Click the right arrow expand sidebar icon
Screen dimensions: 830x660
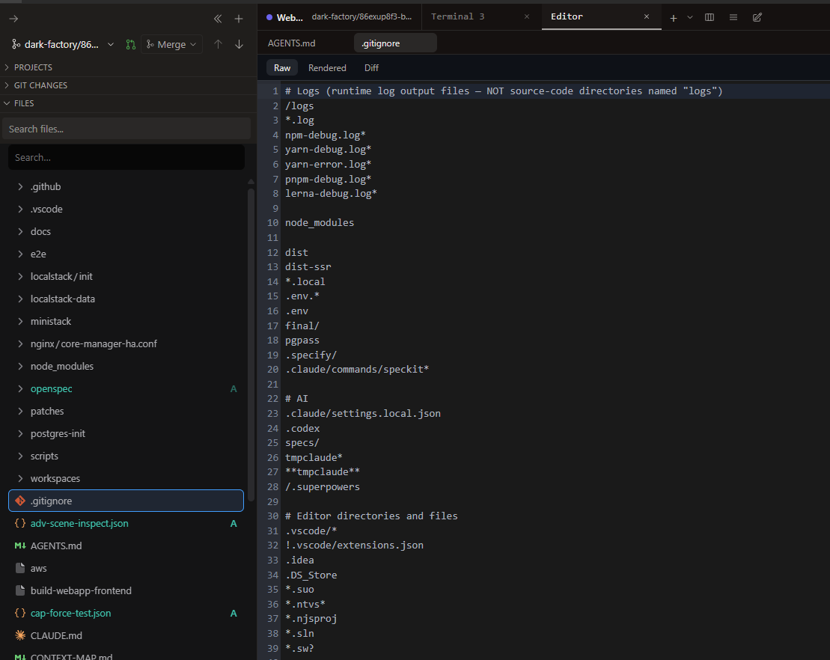[13, 19]
